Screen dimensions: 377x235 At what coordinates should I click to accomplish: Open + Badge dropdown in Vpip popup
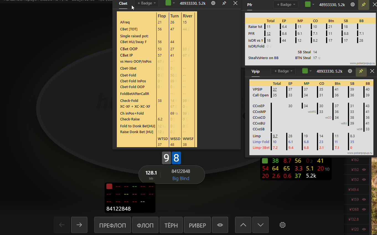(283, 71)
